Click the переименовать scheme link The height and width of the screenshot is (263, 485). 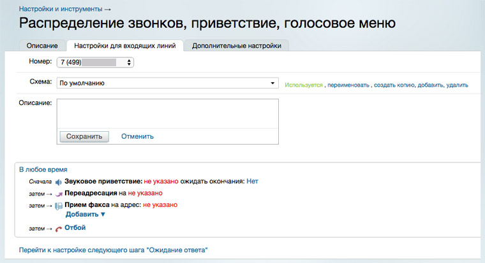(348, 85)
